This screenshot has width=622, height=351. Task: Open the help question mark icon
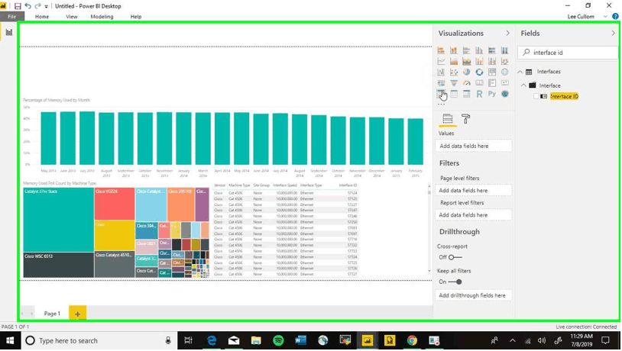[x=615, y=16]
